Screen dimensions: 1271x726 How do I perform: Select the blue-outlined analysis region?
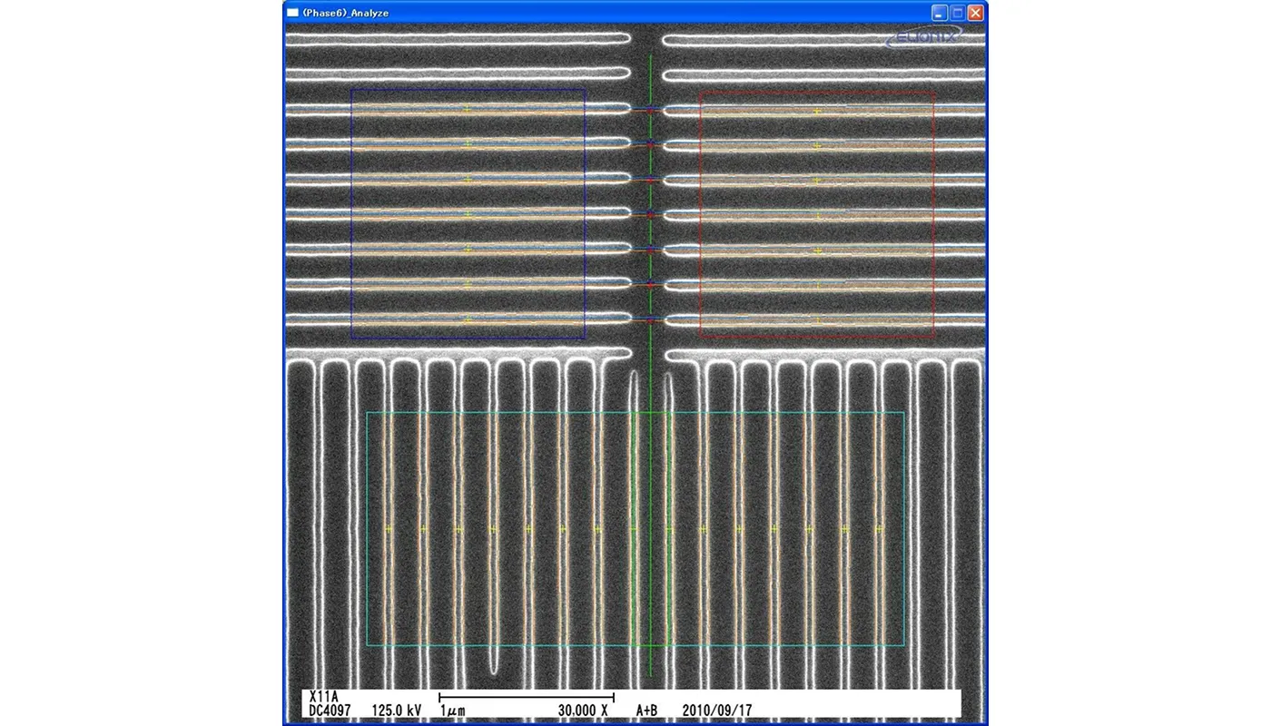point(468,214)
